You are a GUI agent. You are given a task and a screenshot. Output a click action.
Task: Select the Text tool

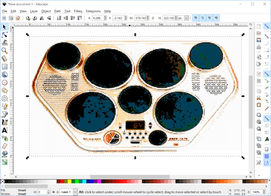(x=5, y=130)
